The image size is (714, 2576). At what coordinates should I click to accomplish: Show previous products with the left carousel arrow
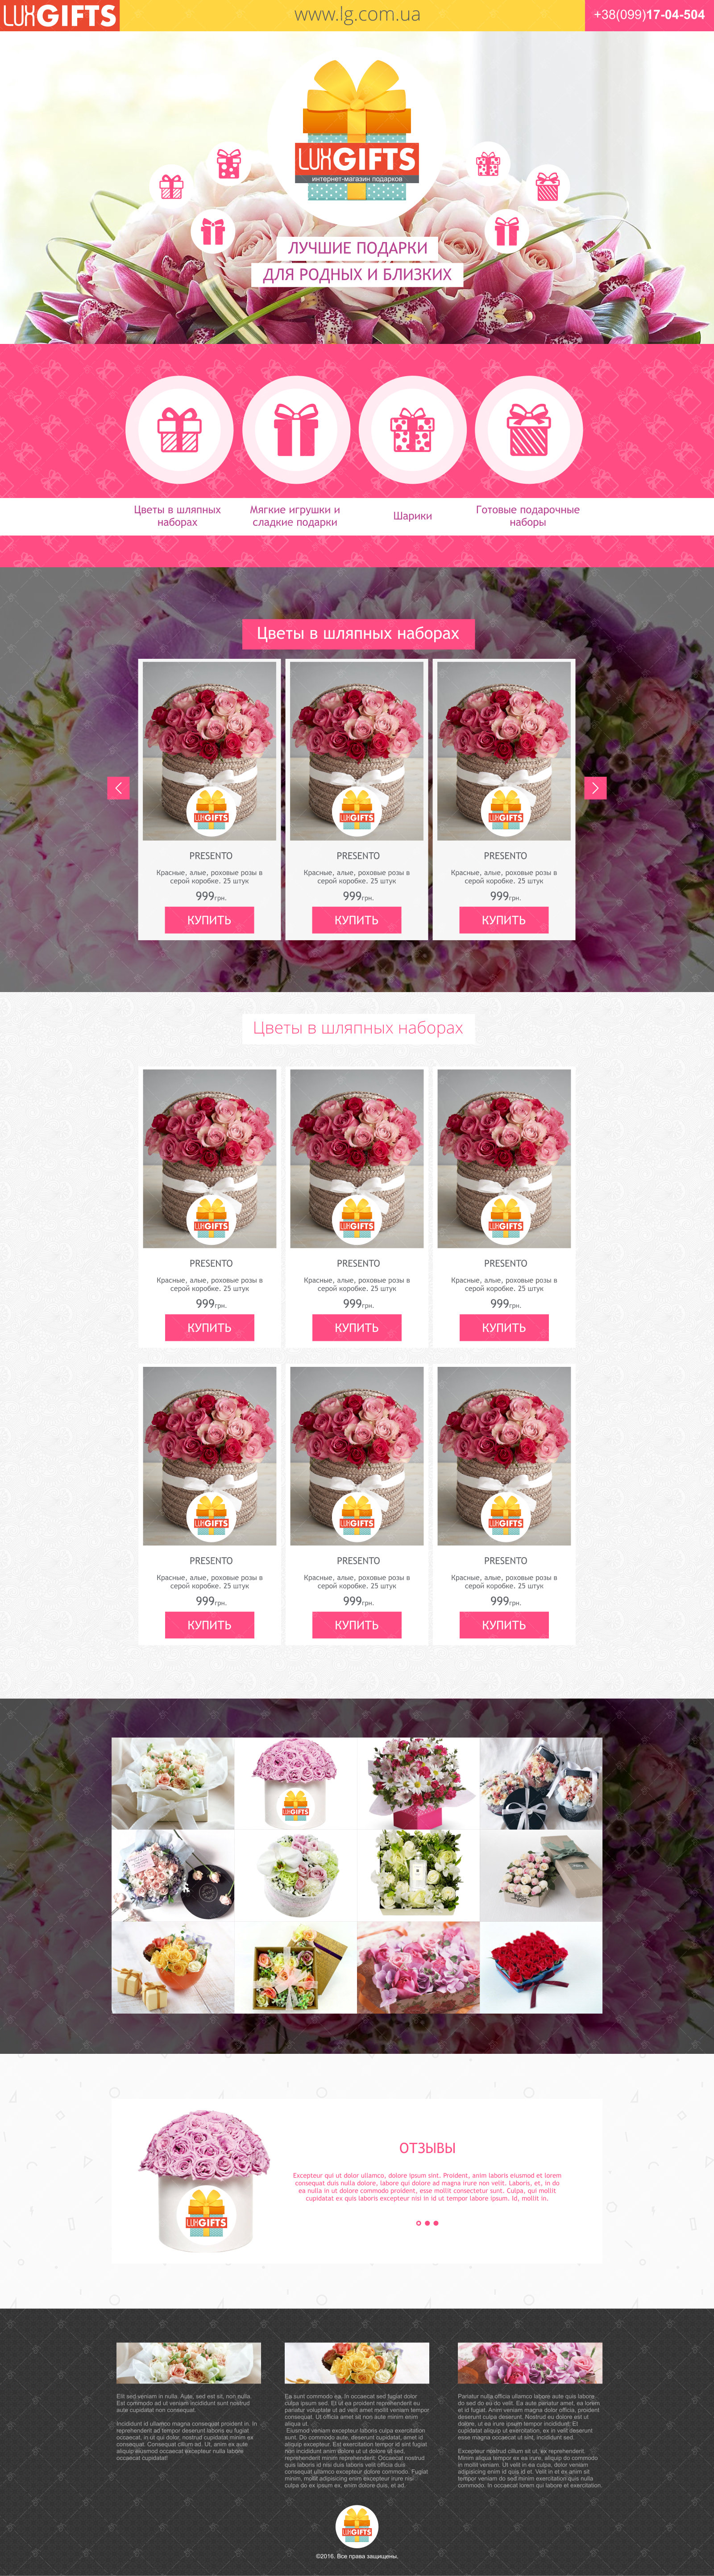click(x=118, y=788)
